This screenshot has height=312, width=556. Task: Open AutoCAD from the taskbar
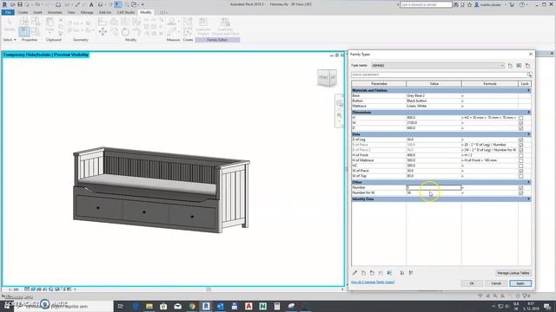(x=248, y=306)
